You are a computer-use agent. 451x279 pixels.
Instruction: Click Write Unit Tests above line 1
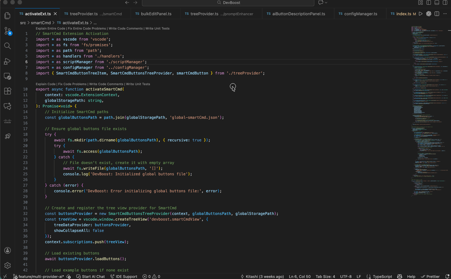pyautogui.click(x=157, y=29)
